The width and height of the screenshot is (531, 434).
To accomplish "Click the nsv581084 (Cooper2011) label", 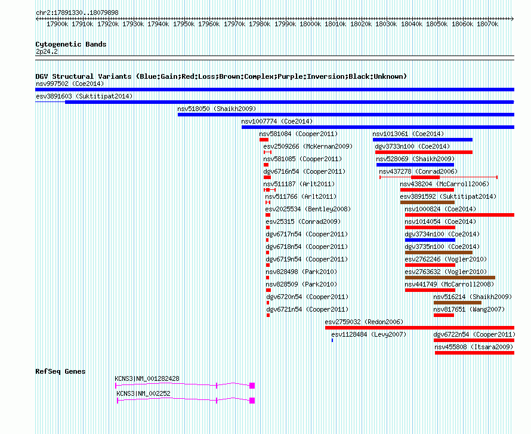I will (x=298, y=134).
